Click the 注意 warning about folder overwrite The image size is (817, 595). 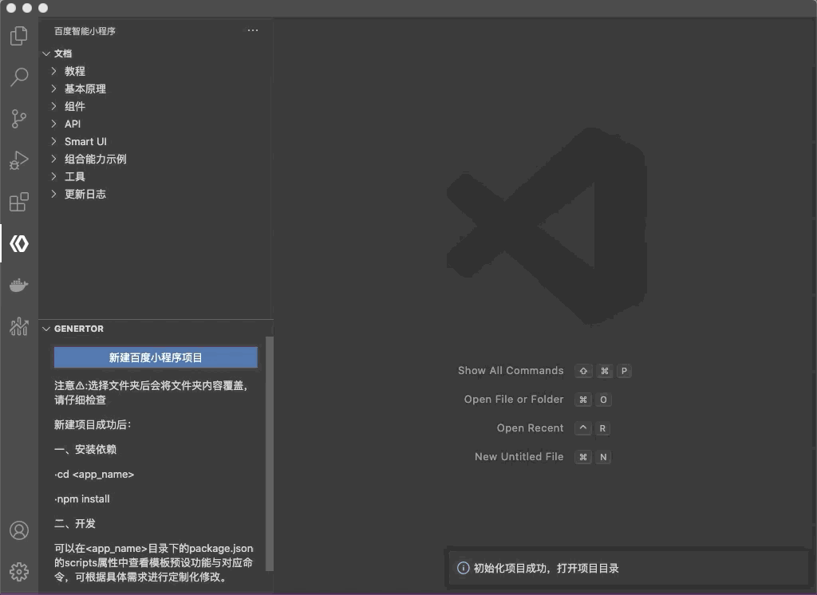[151, 392]
